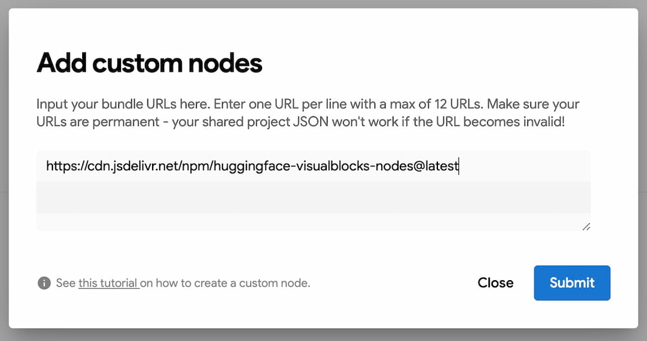Click the info circle icon
Viewport: 647px width, 341px height.
coord(44,283)
